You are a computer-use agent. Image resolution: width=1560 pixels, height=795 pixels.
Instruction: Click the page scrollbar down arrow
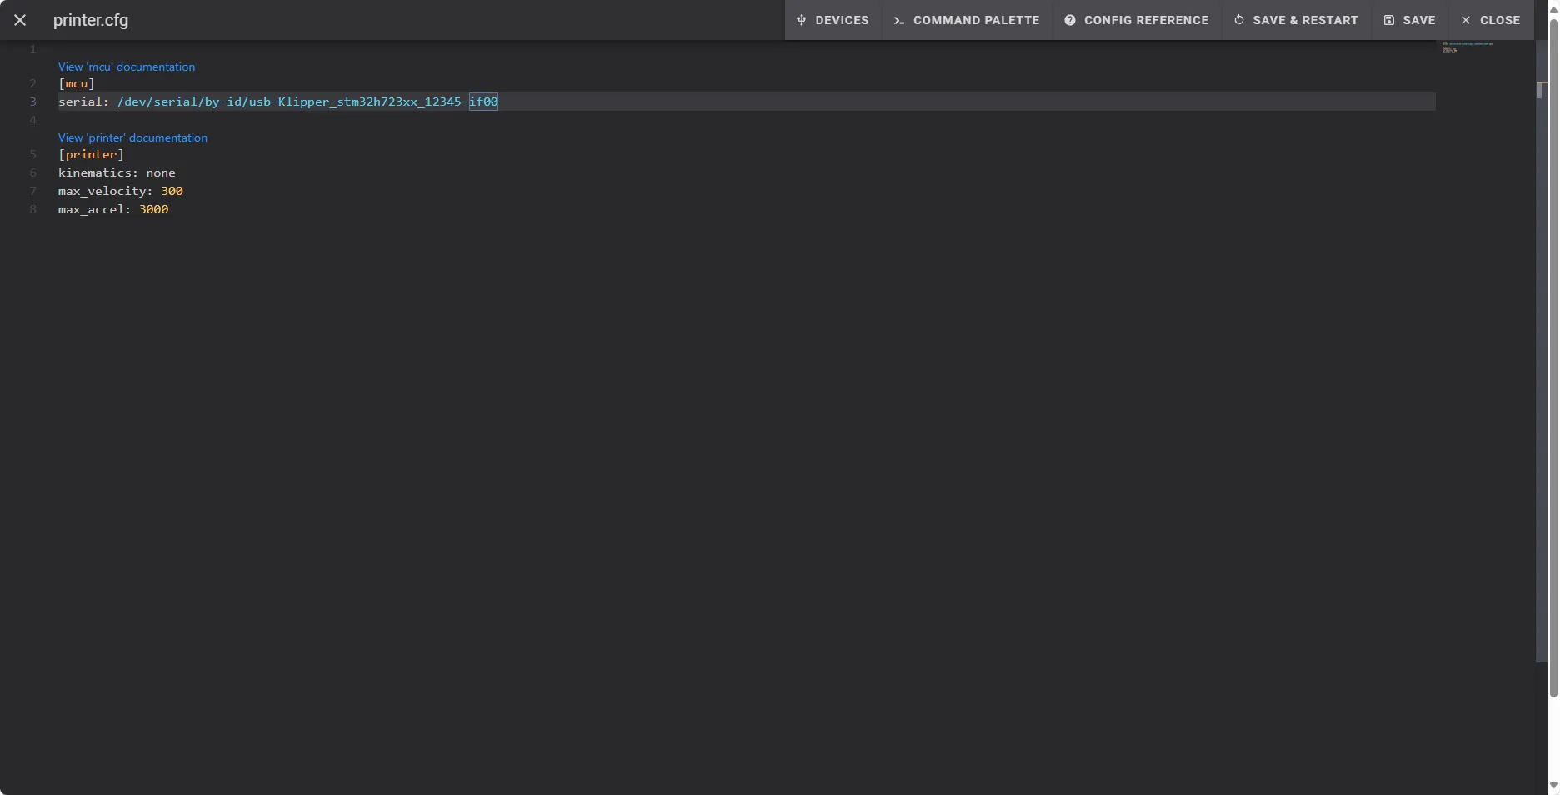1553,786
